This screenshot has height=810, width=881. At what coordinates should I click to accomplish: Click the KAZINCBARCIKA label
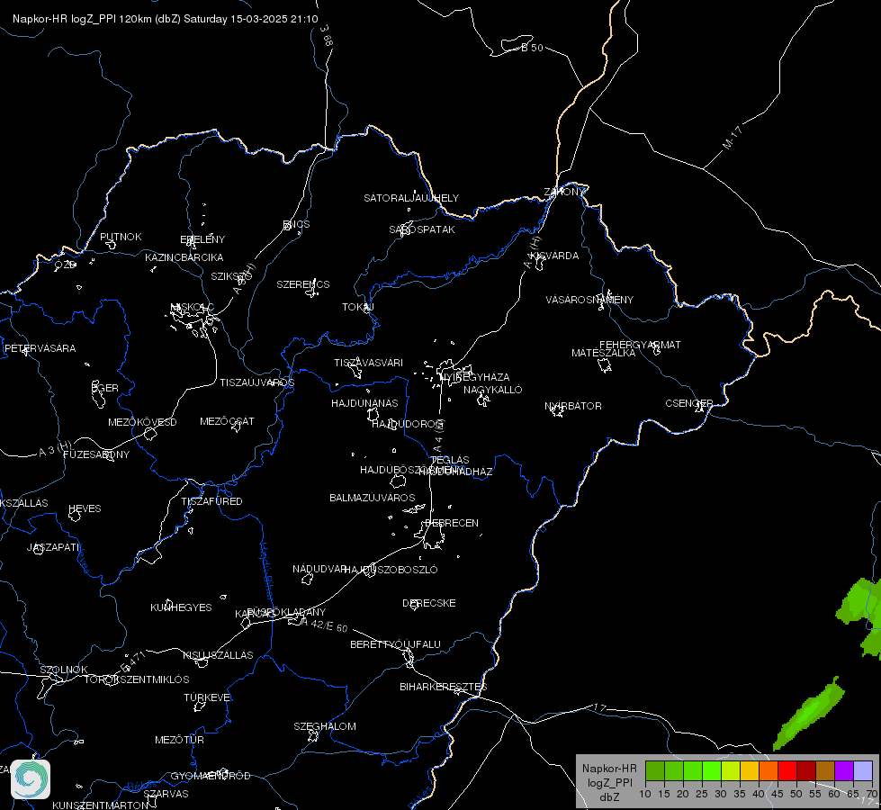click(x=184, y=257)
